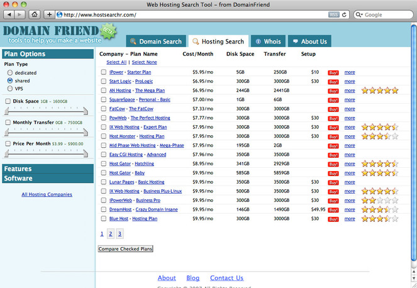Click Compare Checked Plans button
The image size is (417, 288).
(x=126, y=249)
